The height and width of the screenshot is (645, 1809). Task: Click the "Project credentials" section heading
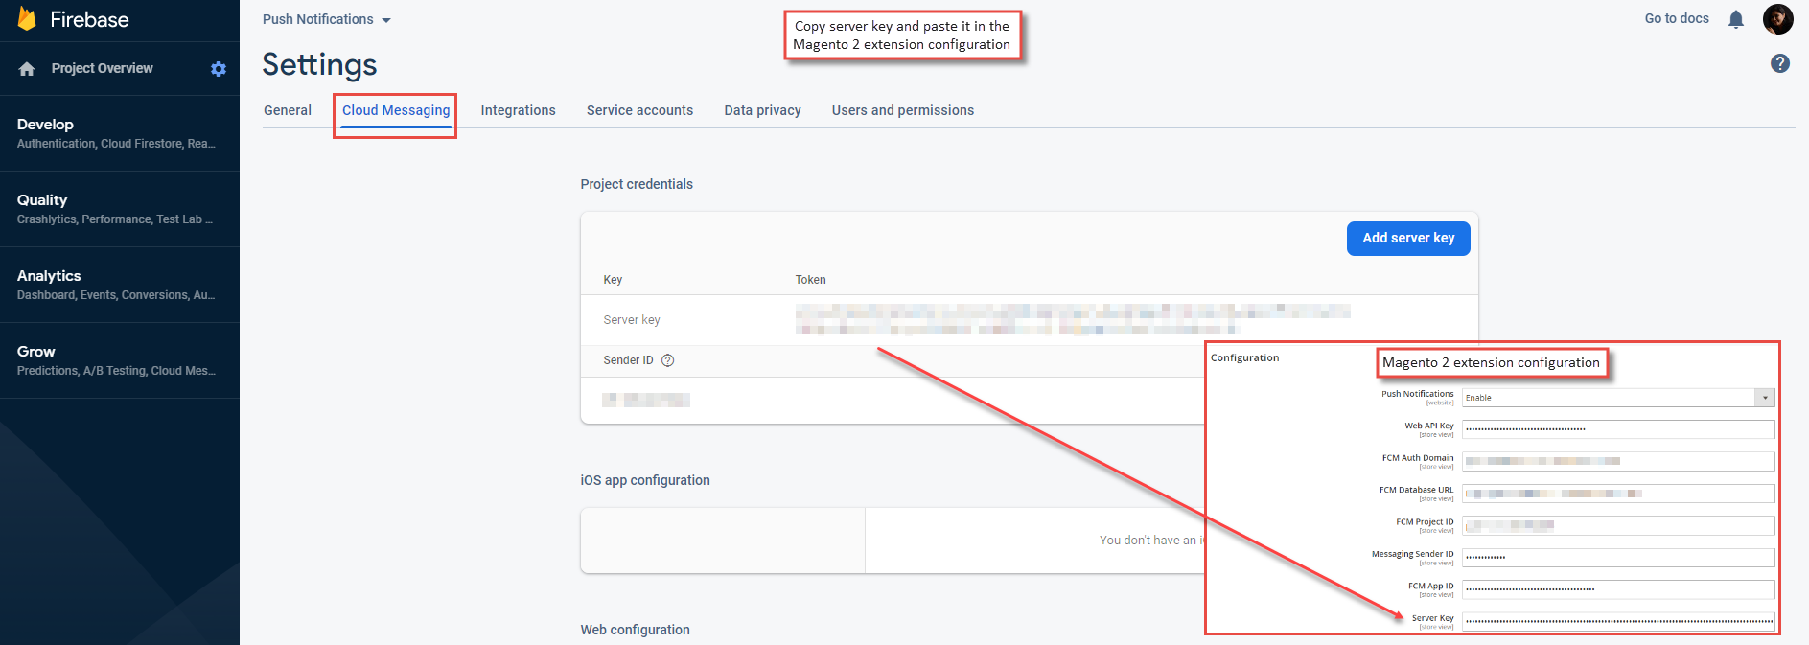637,184
